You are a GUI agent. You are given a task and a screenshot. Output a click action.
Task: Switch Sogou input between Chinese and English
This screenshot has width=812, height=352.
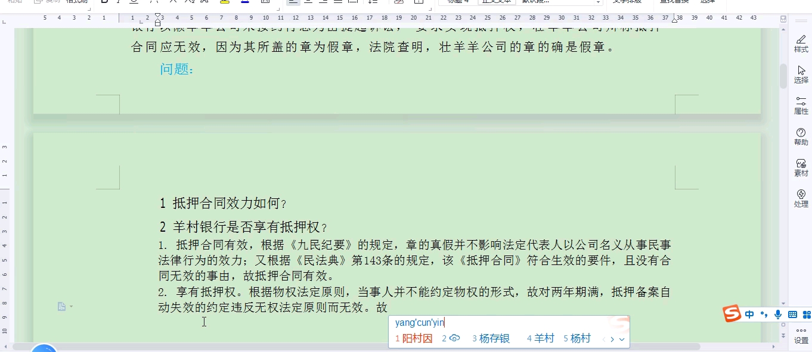pos(749,314)
